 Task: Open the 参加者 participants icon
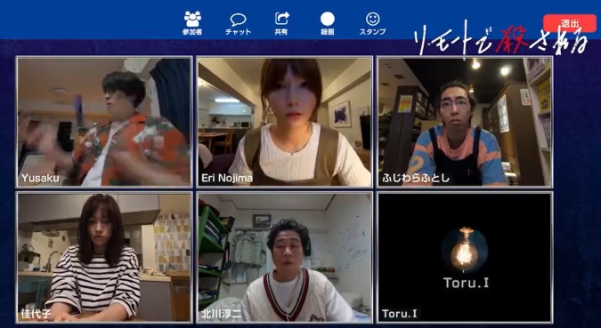pos(192,19)
